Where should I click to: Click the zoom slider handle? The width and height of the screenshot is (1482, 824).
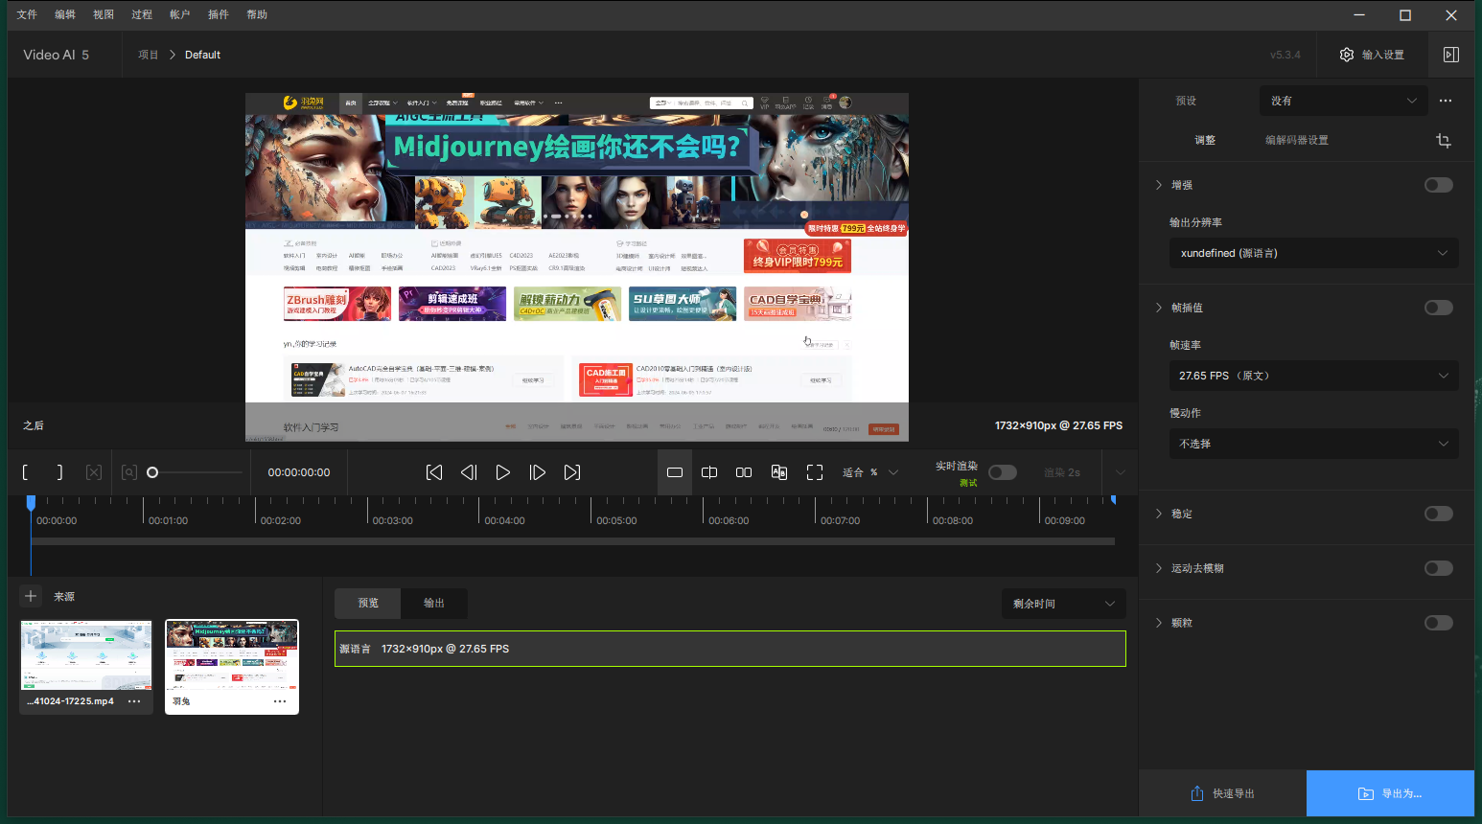(x=152, y=472)
